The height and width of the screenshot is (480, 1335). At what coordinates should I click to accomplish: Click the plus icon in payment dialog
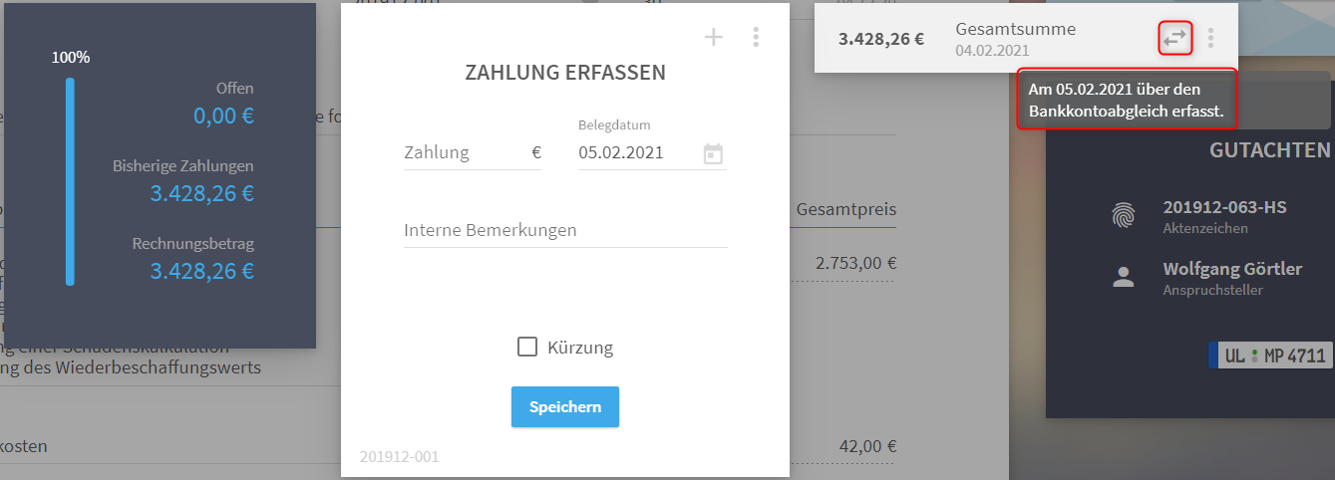pos(713,38)
